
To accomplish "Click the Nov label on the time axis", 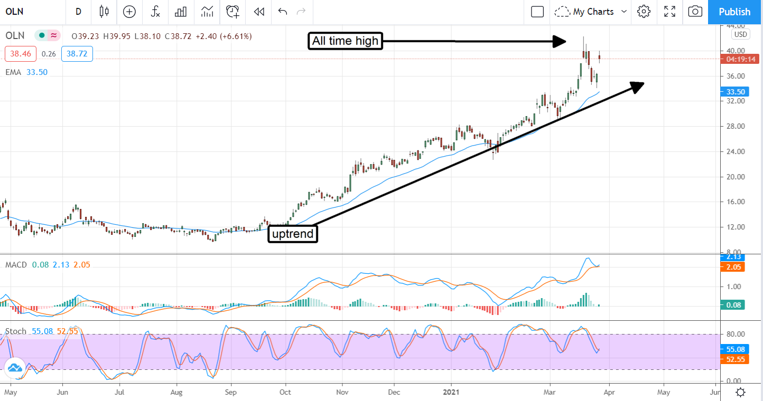I will pos(342,393).
